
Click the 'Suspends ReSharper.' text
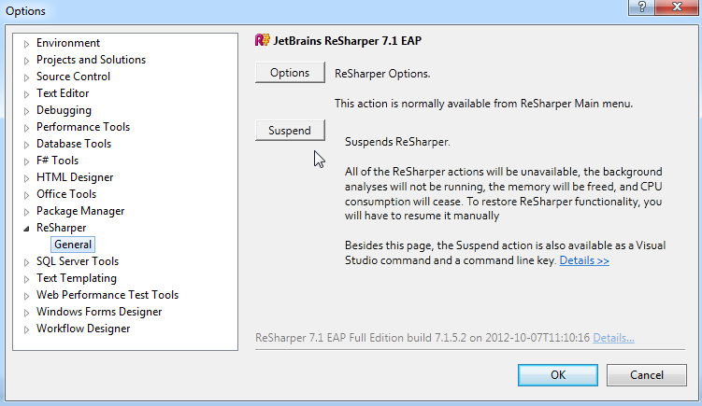pos(397,142)
